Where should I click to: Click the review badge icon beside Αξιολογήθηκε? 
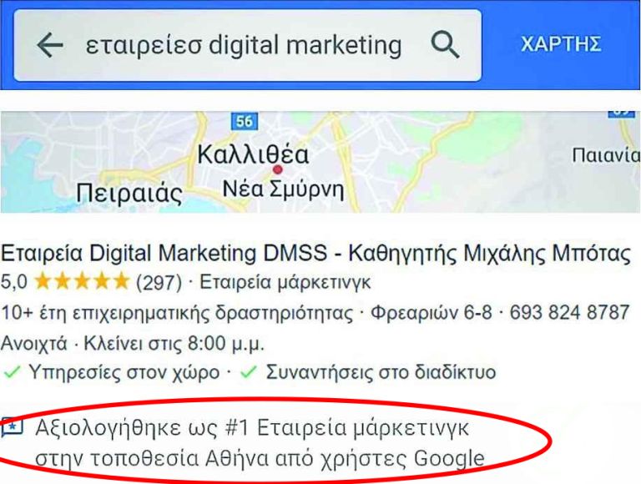pyautogui.click(x=12, y=427)
